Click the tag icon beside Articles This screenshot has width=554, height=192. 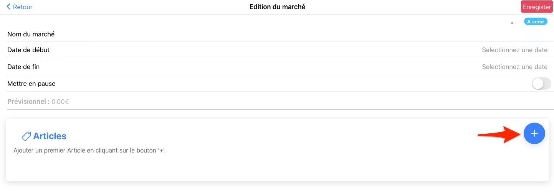click(x=26, y=136)
